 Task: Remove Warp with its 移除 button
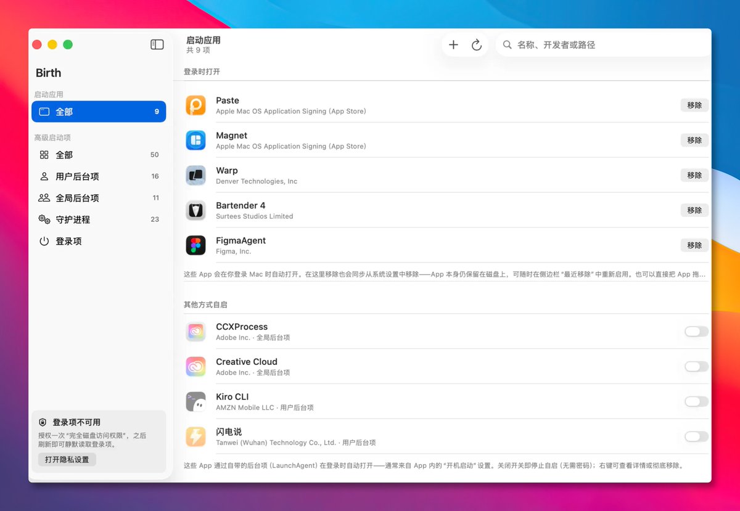[x=694, y=176]
